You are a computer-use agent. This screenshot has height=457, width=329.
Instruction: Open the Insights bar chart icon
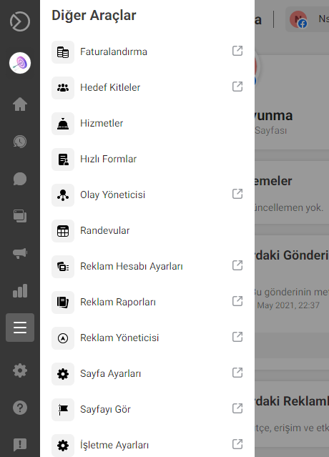pyautogui.click(x=20, y=290)
